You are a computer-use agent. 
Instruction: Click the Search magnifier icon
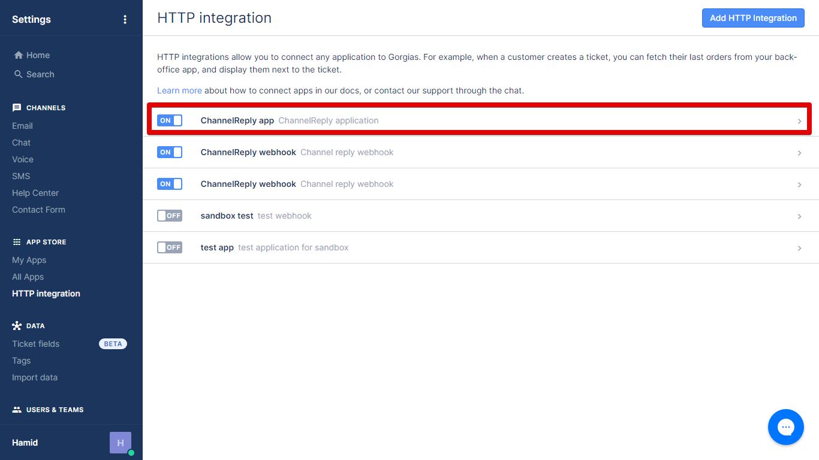click(x=19, y=74)
